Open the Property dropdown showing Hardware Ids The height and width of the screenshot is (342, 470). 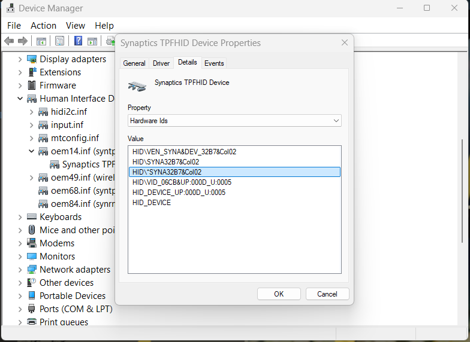[x=234, y=121]
